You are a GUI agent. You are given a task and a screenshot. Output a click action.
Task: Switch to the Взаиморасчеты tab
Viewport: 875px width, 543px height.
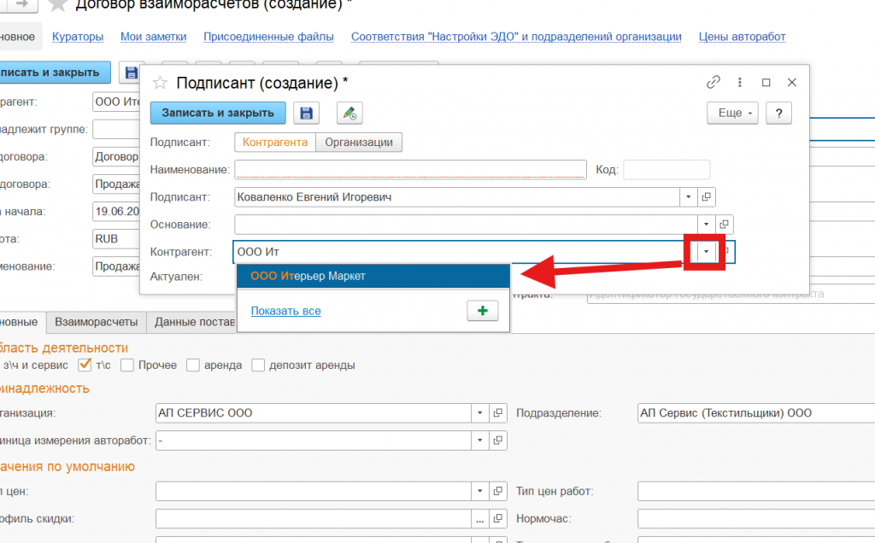pos(96,322)
